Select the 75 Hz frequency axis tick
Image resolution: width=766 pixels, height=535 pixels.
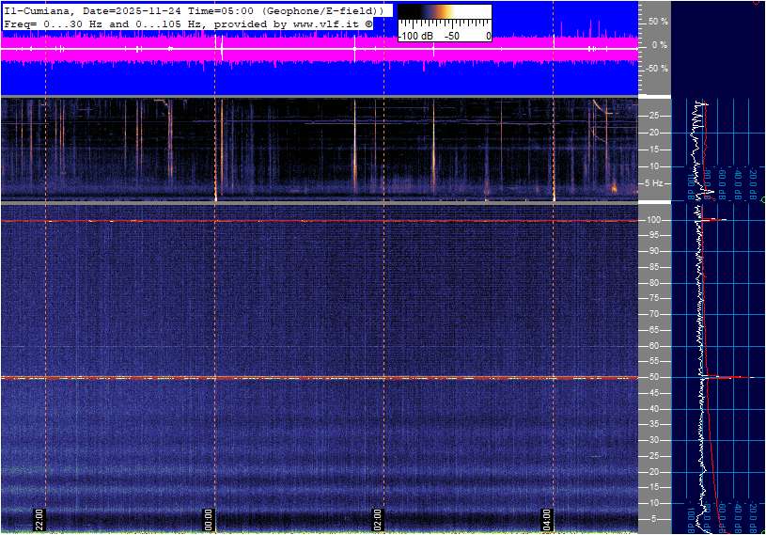click(x=655, y=298)
